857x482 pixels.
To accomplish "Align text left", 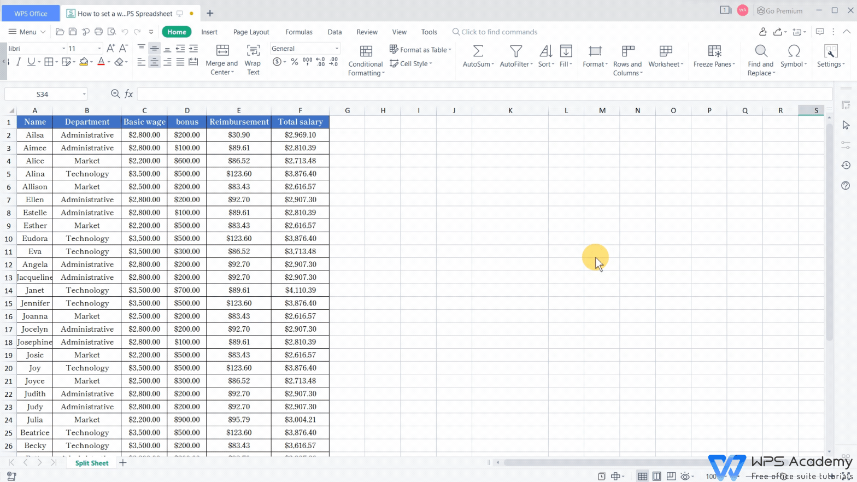I will tap(141, 62).
